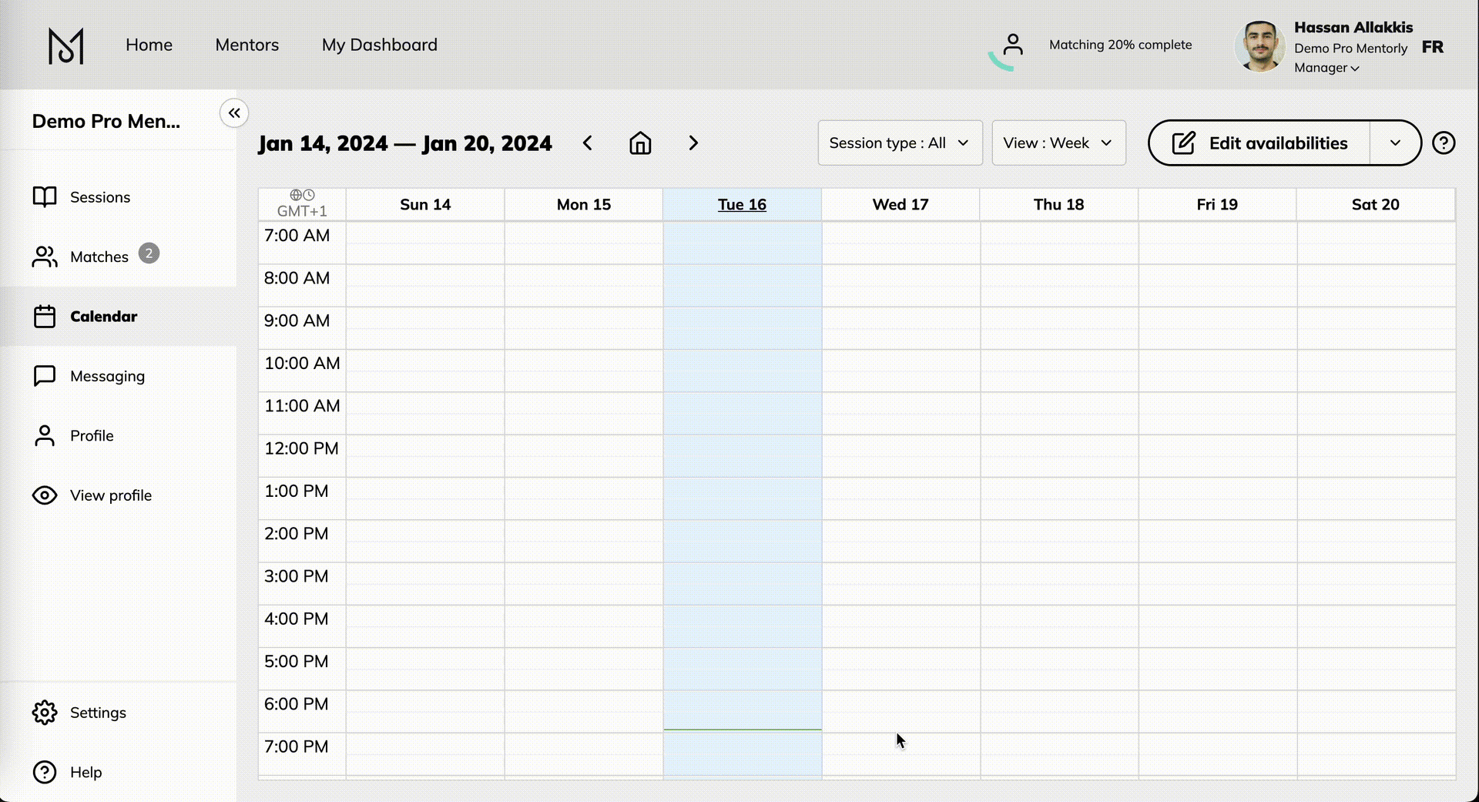Select the Wed 17 10:00 AM slot
Viewport: 1479px width, 802px height.
coord(900,371)
